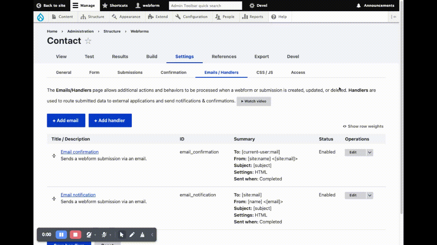Select the pen annotation tool

[132, 234]
